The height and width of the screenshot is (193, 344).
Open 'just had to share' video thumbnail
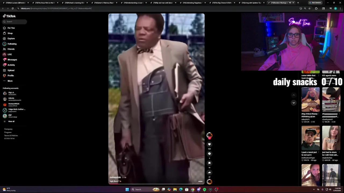(331, 138)
